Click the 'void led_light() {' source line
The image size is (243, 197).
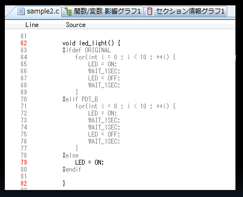pyautogui.click(x=91, y=43)
